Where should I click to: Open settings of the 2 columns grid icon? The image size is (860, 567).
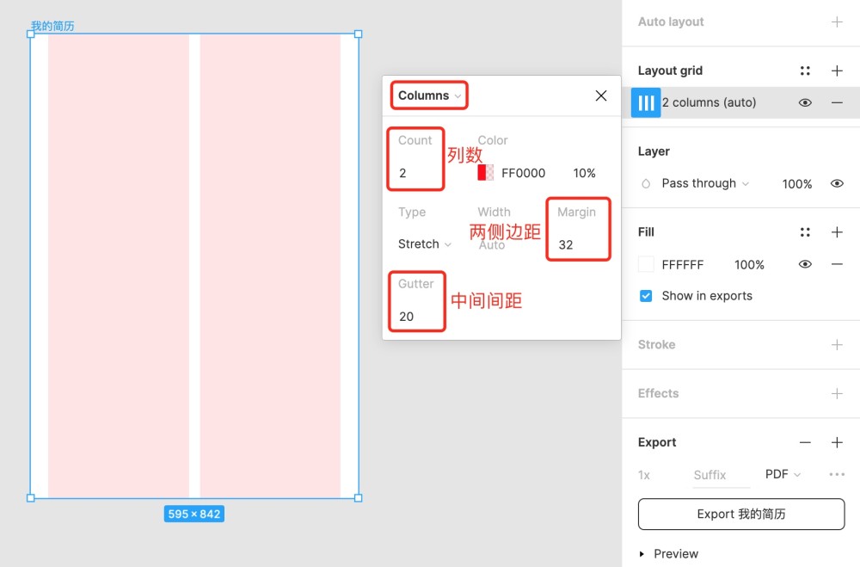pyautogui.click(x=646, y=102)
